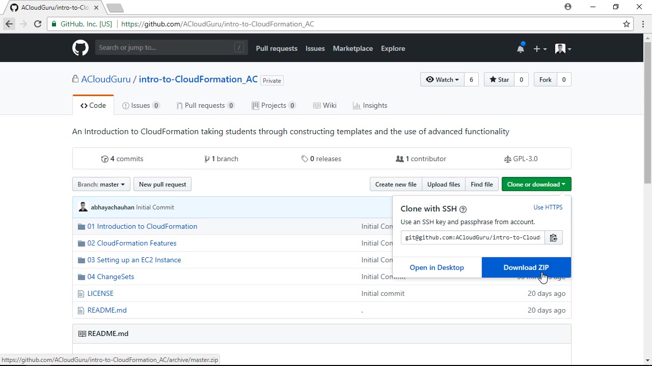
Task: Reload the page
Action: pyautogui.click(x=38, y=24)
